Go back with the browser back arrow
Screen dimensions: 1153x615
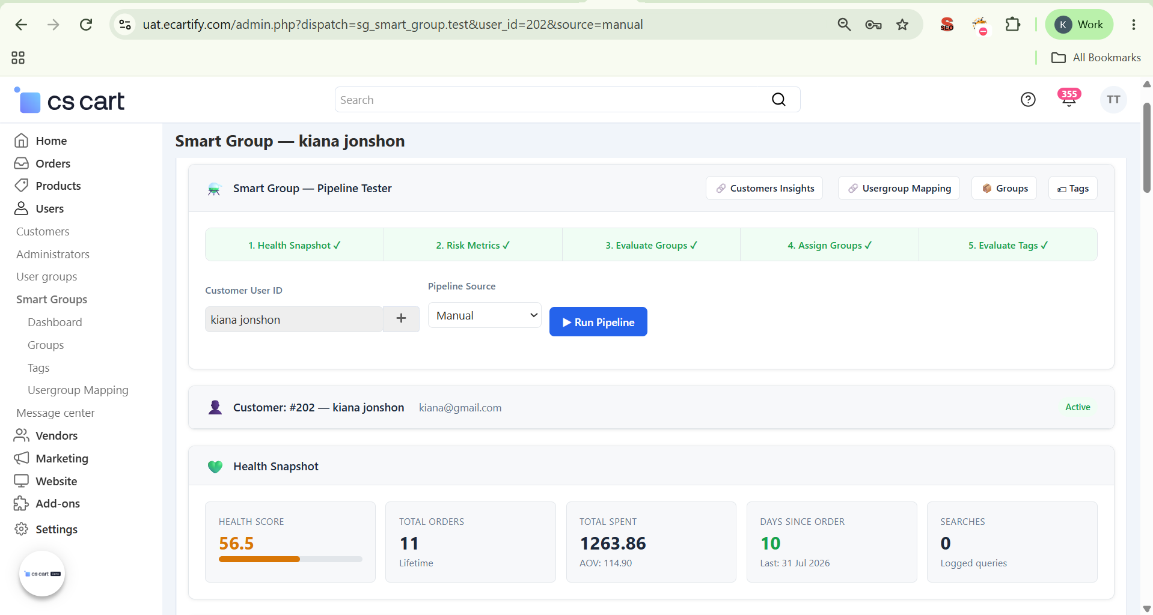pos(22,25)
